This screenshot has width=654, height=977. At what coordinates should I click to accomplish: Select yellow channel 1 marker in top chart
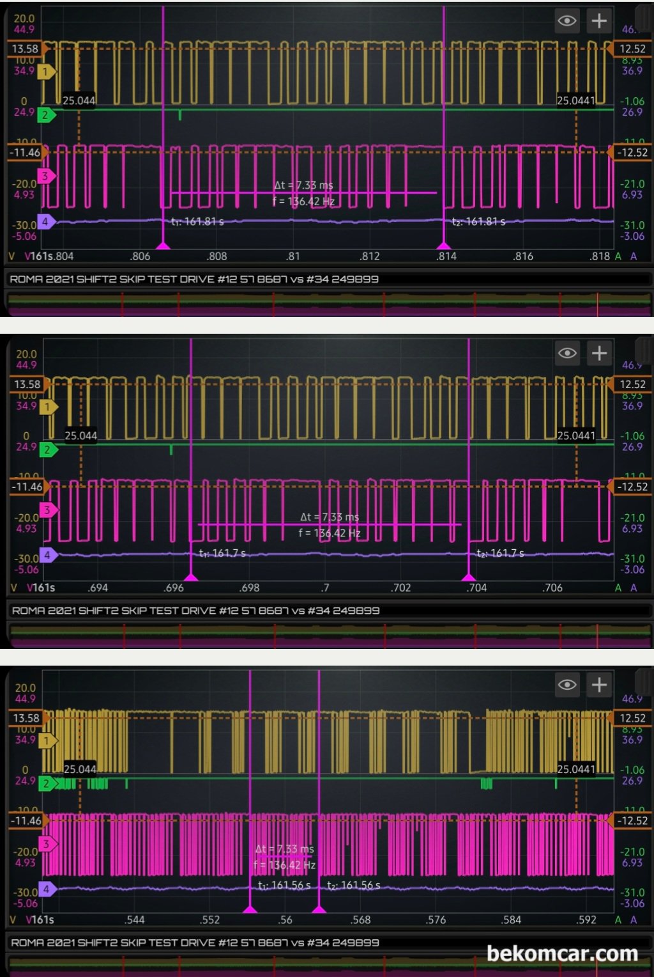pyautogui.click(x=47, y=72)
